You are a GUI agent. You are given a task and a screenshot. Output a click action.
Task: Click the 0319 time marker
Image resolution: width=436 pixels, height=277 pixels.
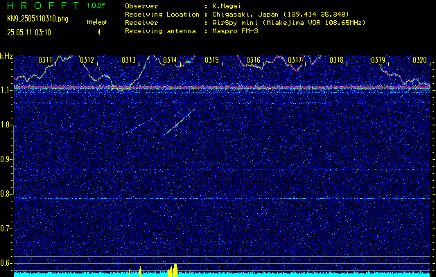tap(378, 60)
